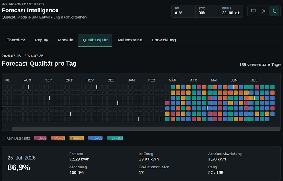Click the heatmap horizontal scrollbar
The image size is (283, 181).
(x=146, y=128)
